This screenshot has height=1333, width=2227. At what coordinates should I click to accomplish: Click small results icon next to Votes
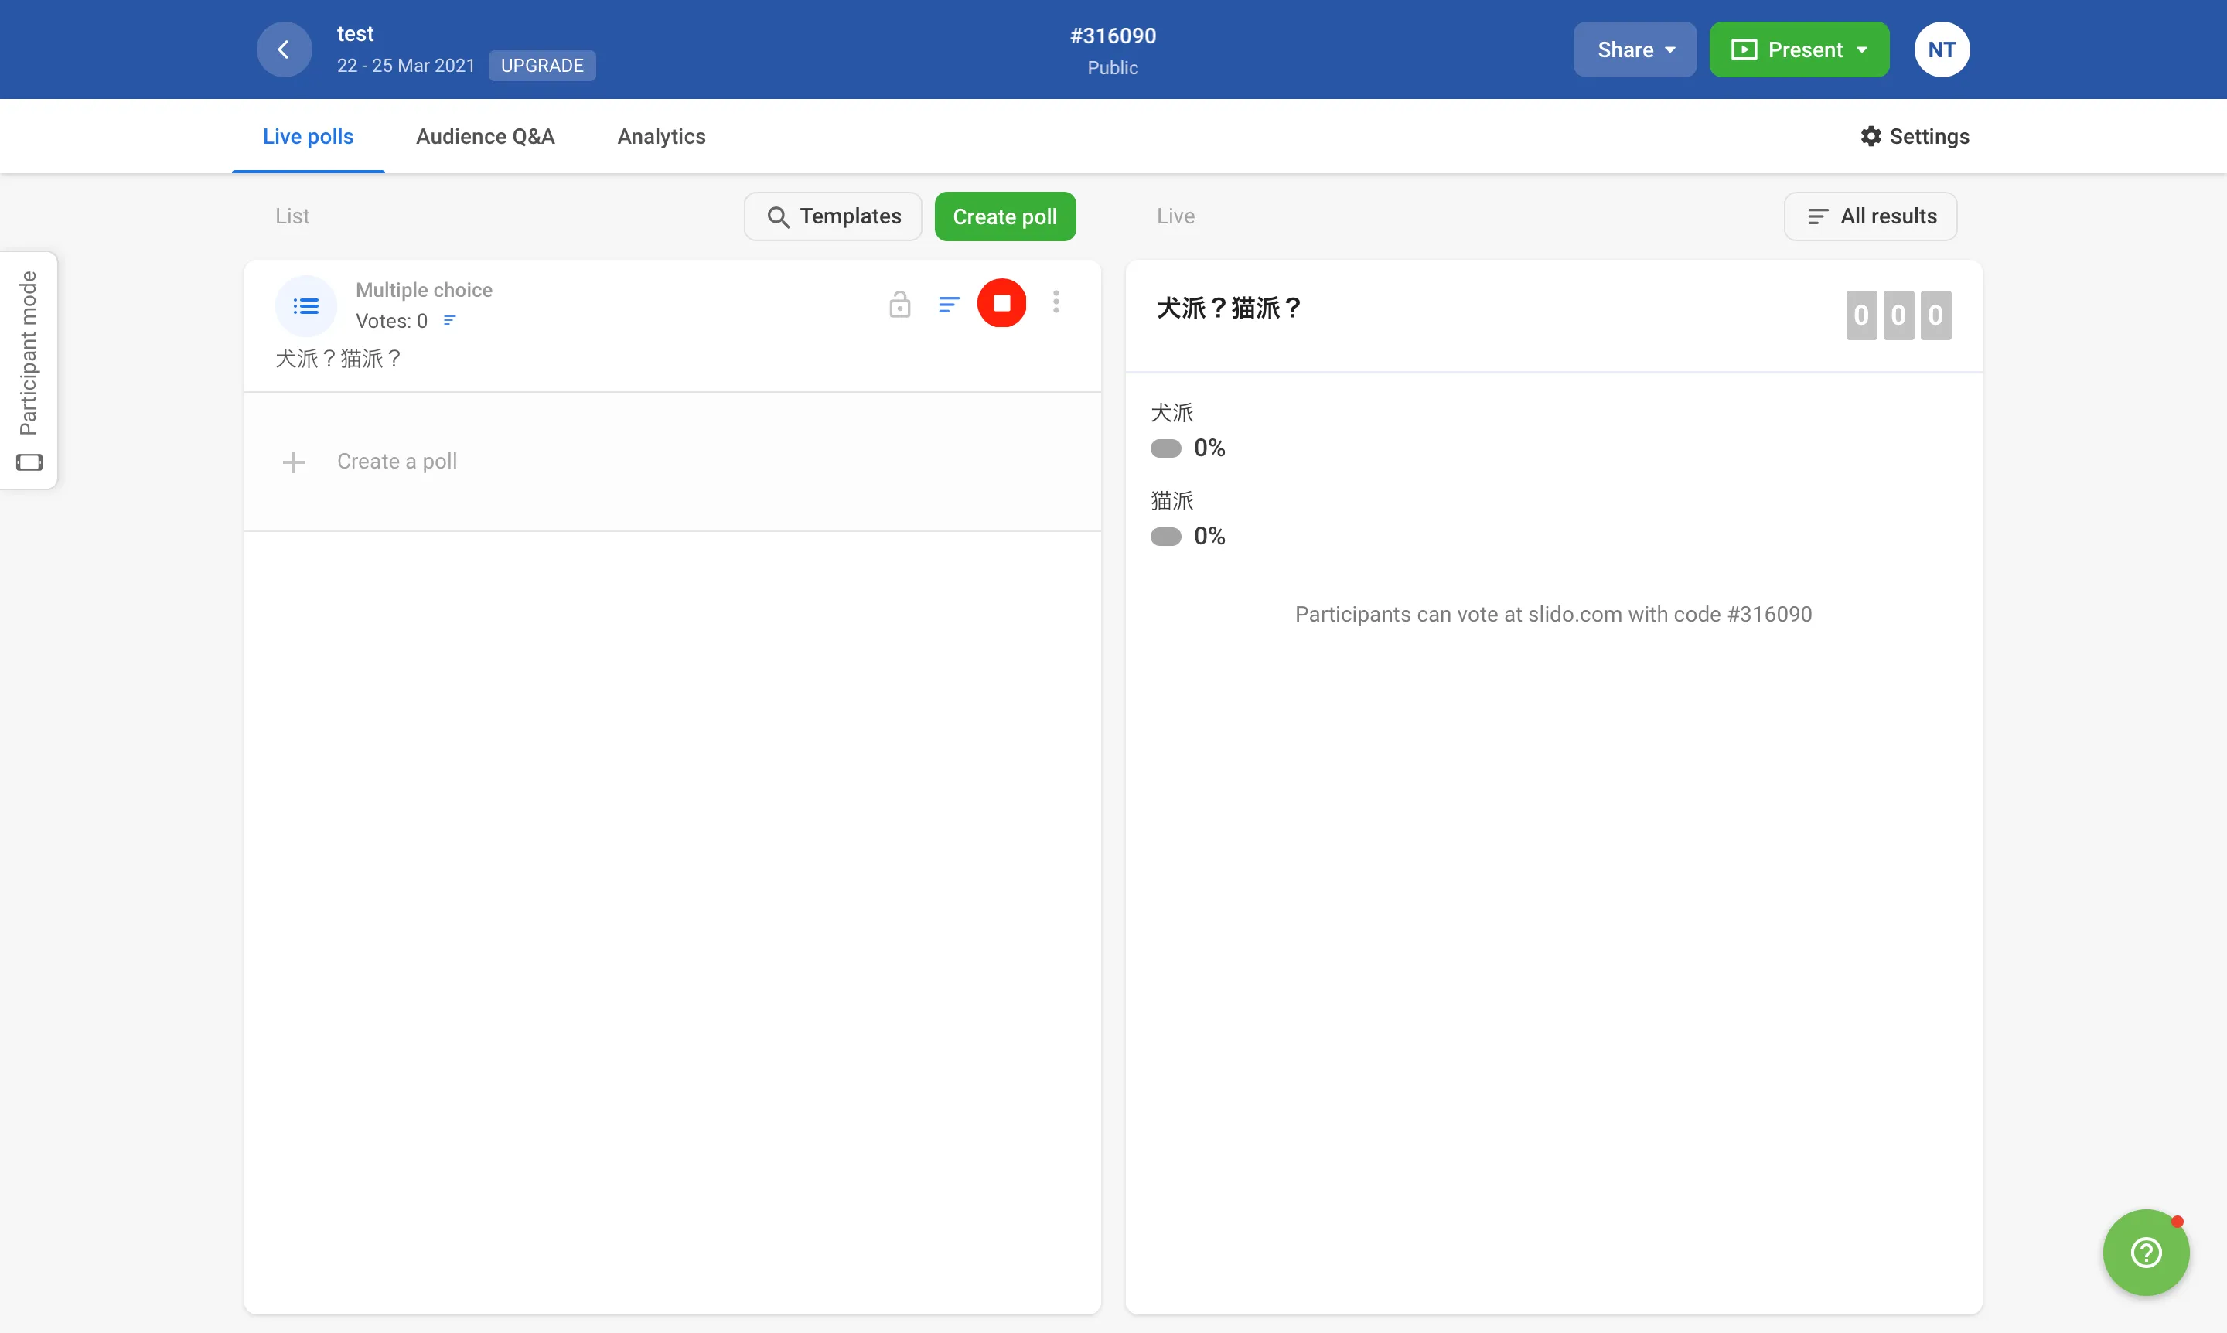point(450,321)
